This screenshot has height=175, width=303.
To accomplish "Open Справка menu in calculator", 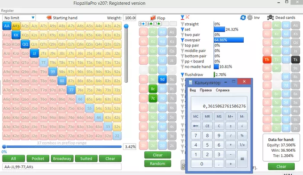I will [222, 90].
